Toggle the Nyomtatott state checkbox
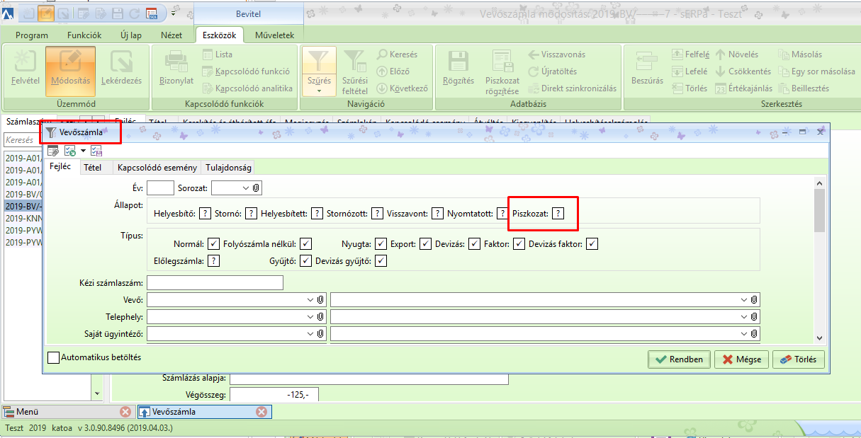 (x=502, y=212)
